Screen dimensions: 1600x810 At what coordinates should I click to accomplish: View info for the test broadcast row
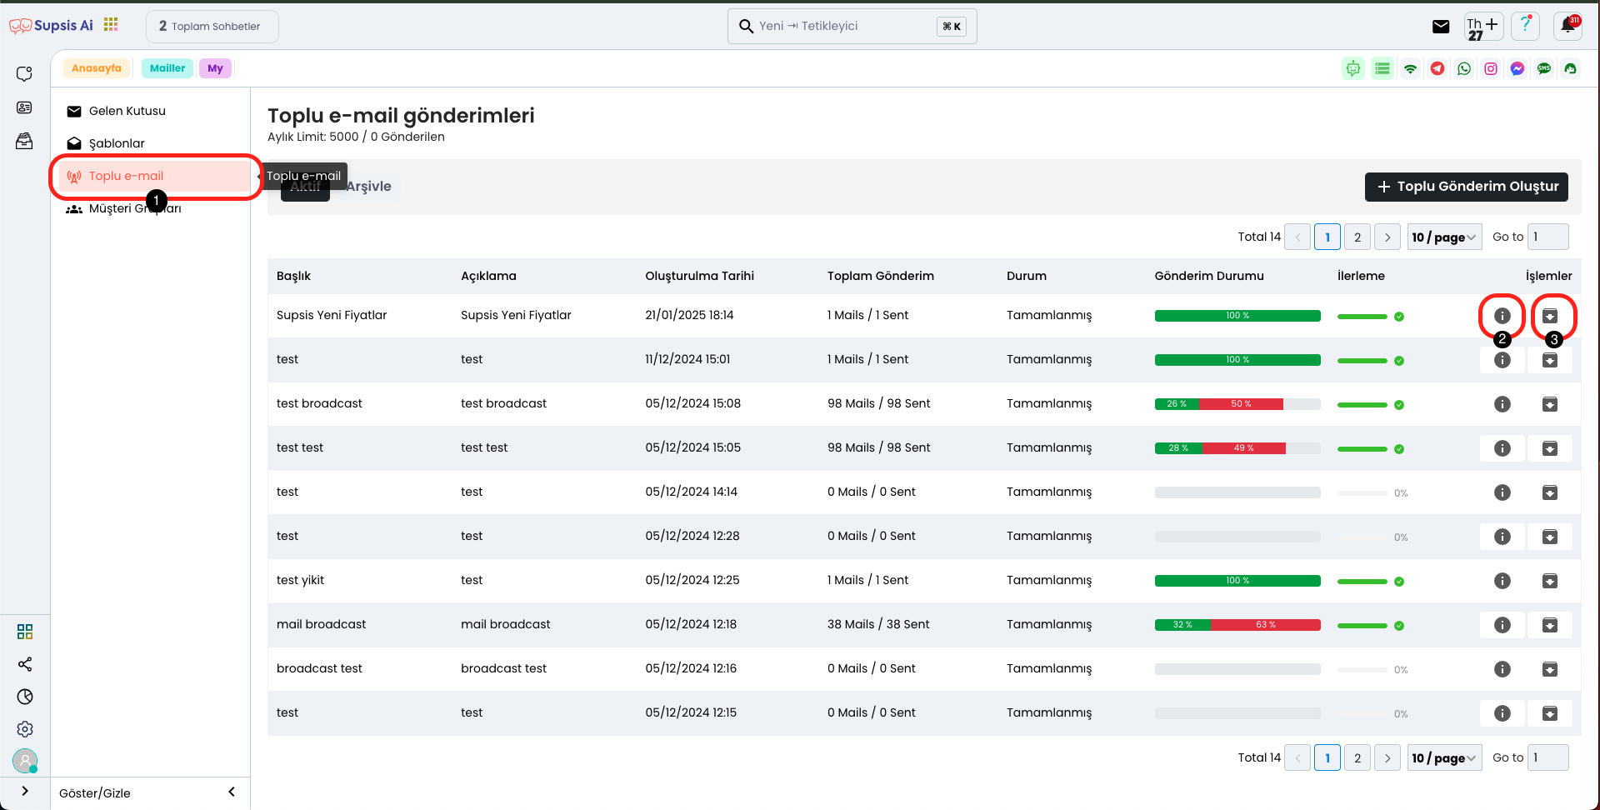click(x=1502, y=404)
